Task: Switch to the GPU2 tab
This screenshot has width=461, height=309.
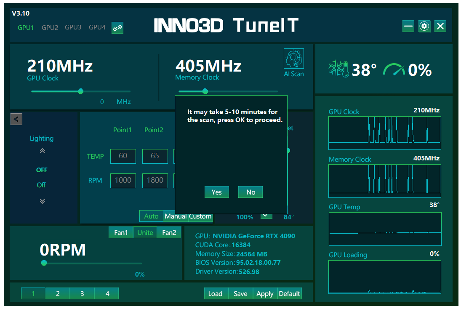Action: coord(50,28)
